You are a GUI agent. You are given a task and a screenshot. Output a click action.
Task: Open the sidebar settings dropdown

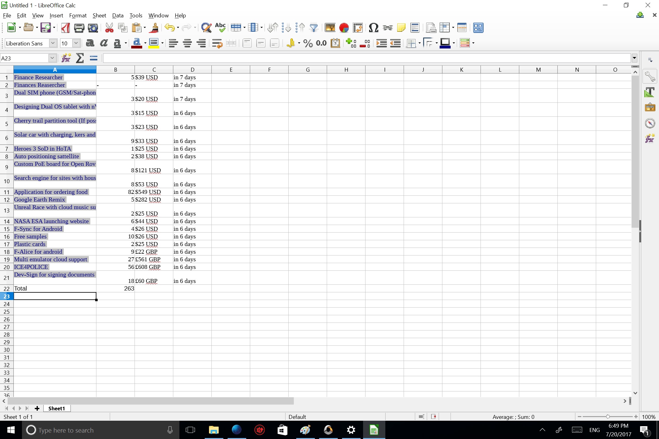[x=650, y=60]
